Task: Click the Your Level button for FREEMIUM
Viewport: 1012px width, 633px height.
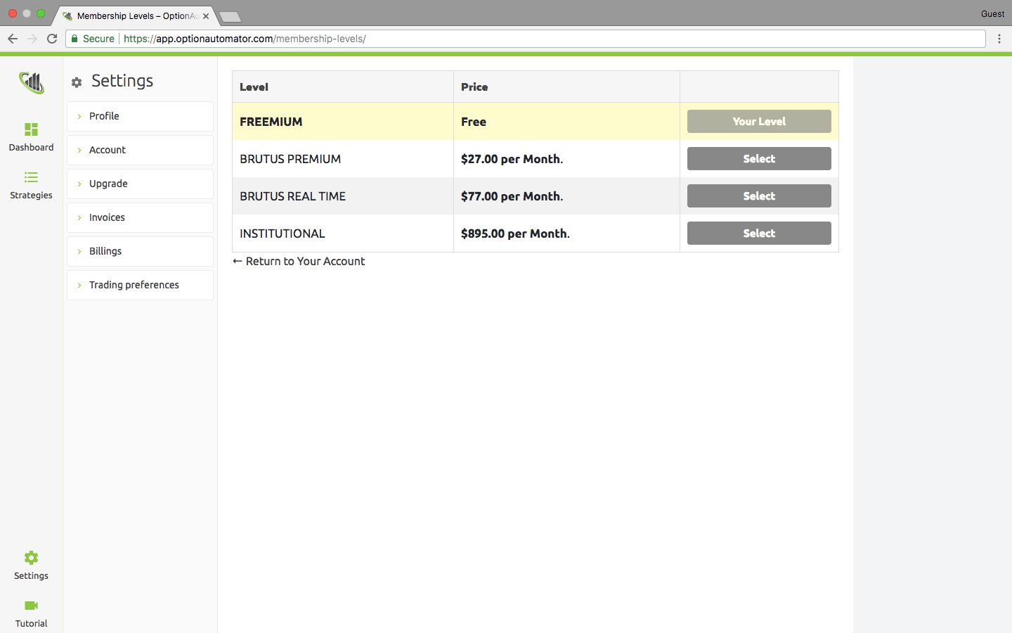Action: click(759, 121)
